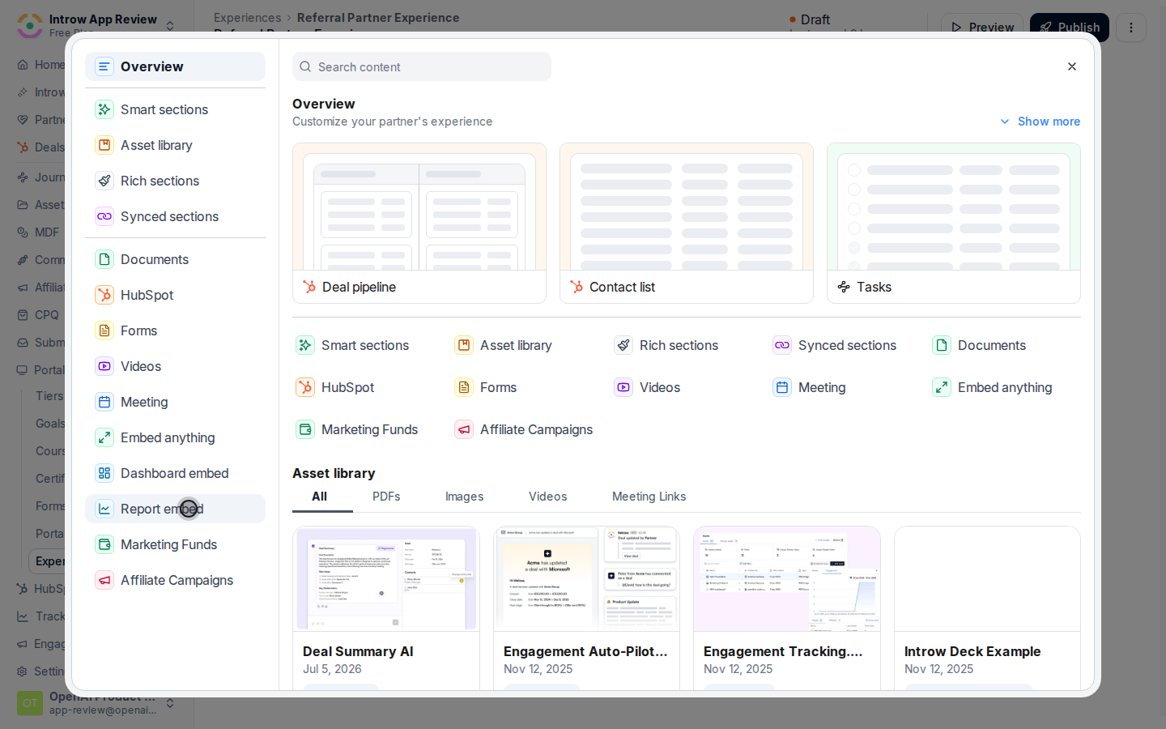Focus the Search content field
The image size is (1166, 729).
click(x=422, y=66)
